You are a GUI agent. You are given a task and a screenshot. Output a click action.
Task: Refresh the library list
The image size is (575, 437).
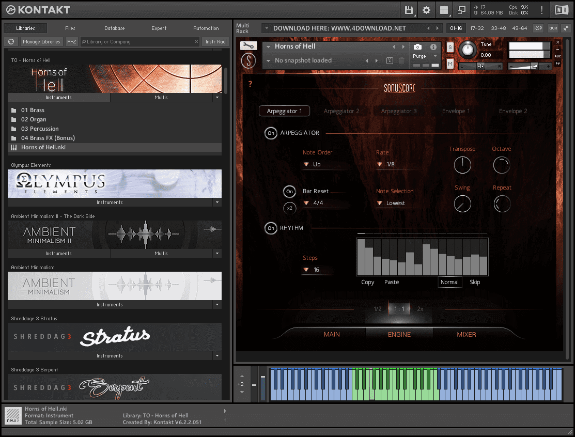[x=11, y=42]
